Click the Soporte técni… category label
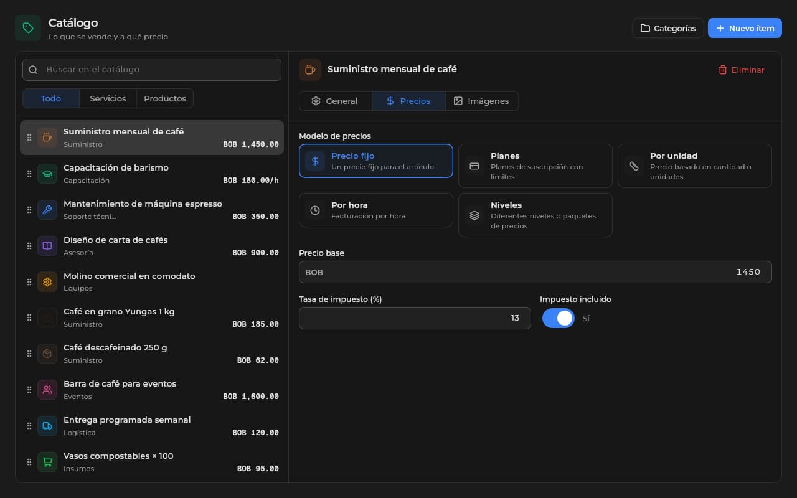 tap(90, 217)
